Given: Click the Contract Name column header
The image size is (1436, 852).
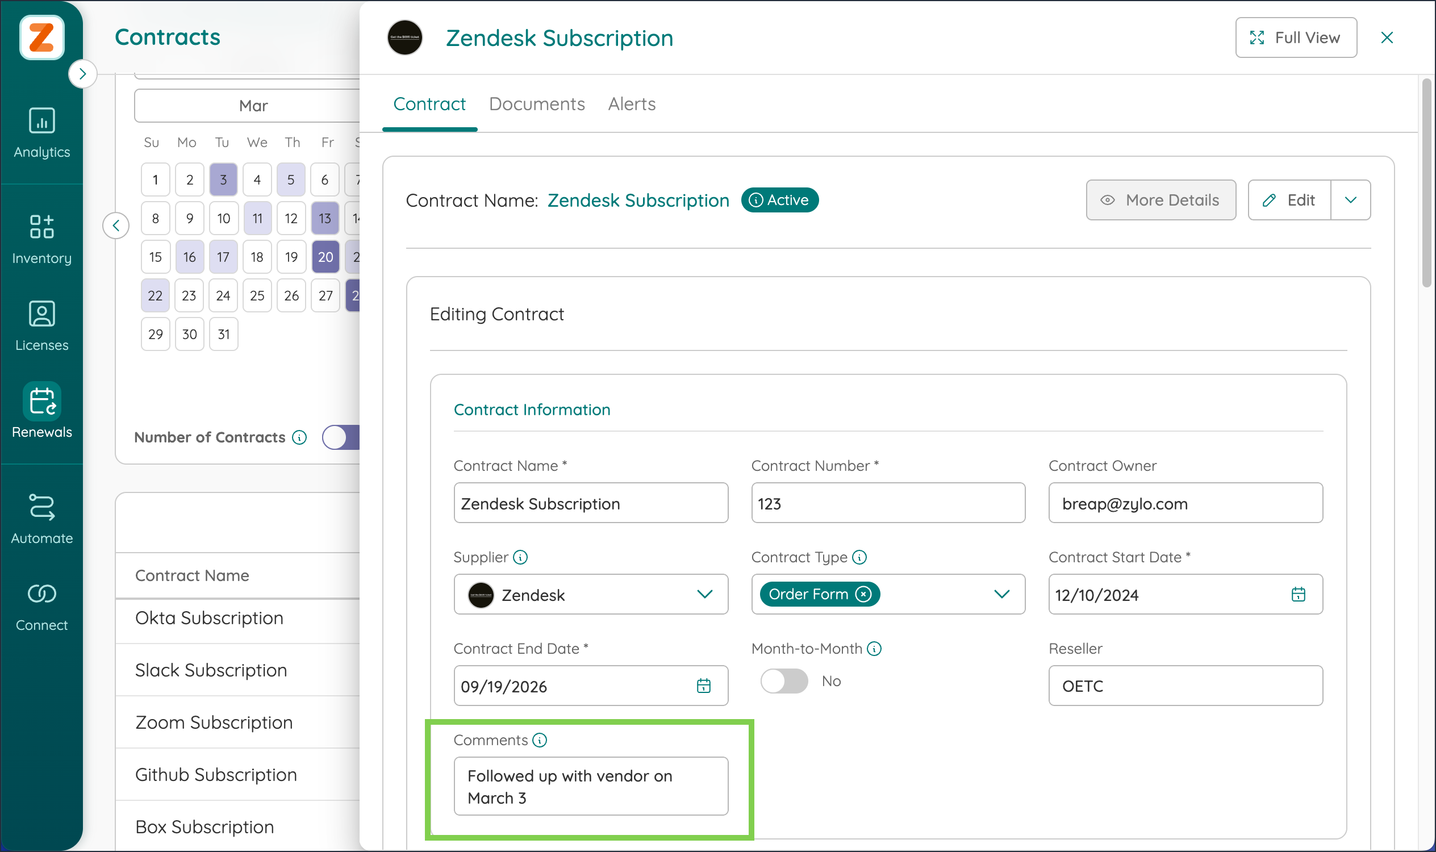Looking at the screenshot, I should (x=192, y=575).
